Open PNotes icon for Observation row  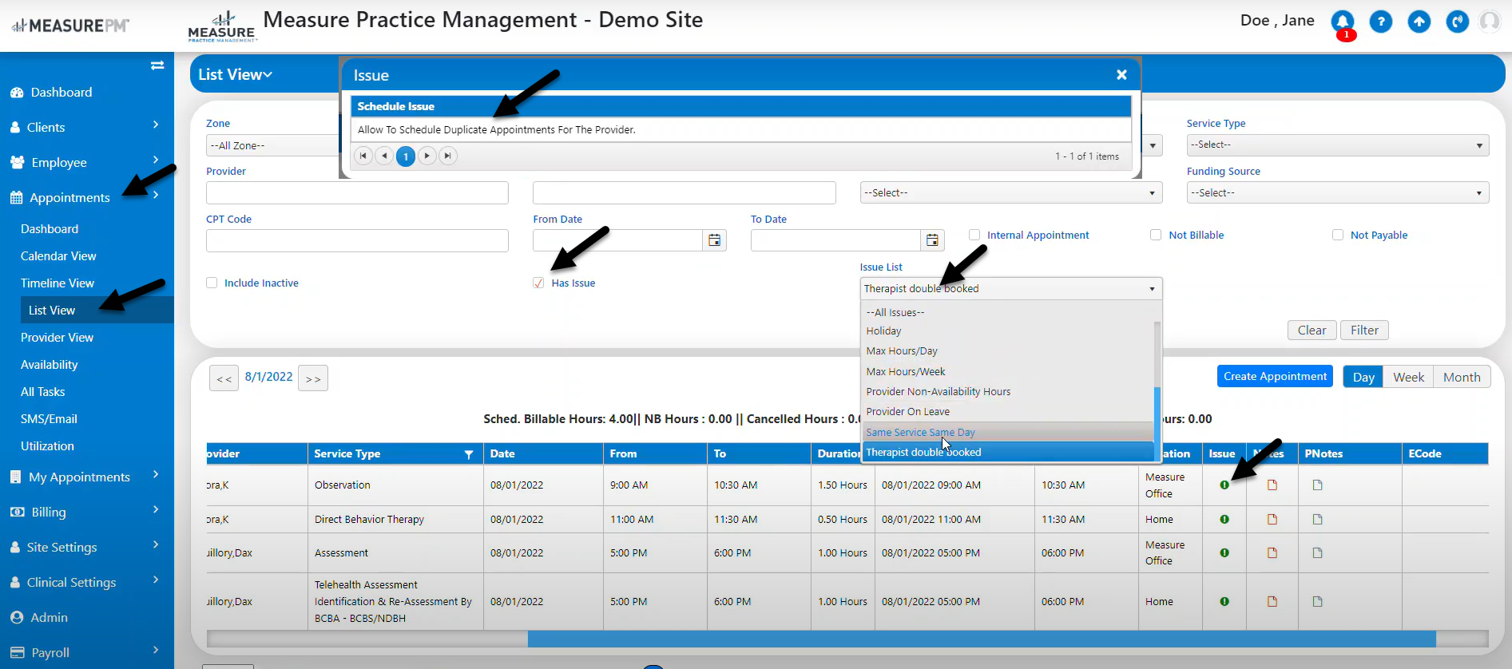point(1318,485)
